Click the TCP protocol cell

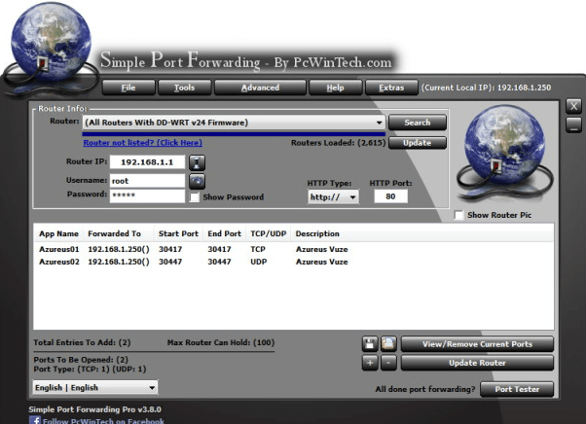(258, 249)
